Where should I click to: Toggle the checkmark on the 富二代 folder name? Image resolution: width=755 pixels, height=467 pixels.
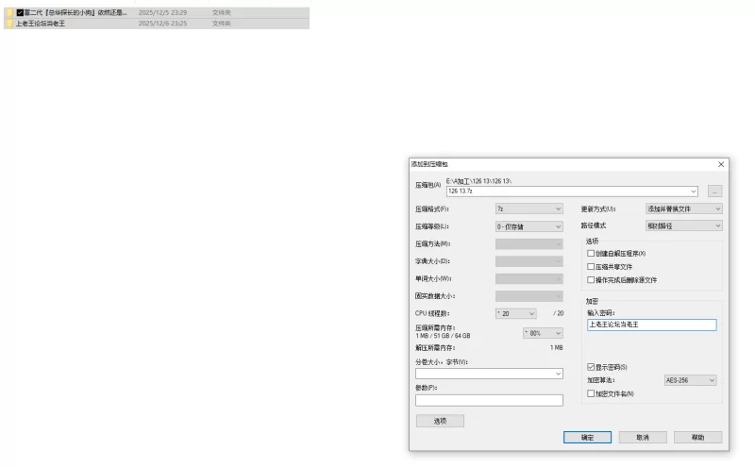(20, 12)
